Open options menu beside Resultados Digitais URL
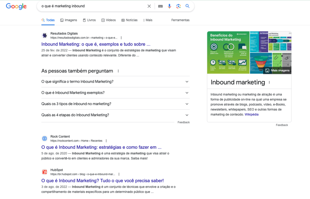 [x=121, y=38]
